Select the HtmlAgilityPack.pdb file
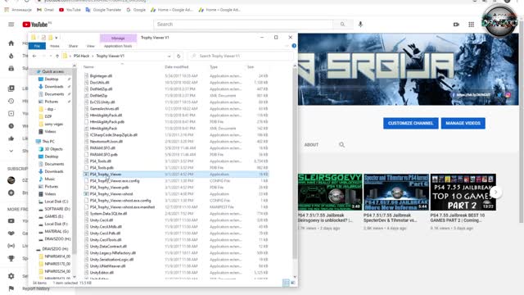 click(106, 122)
